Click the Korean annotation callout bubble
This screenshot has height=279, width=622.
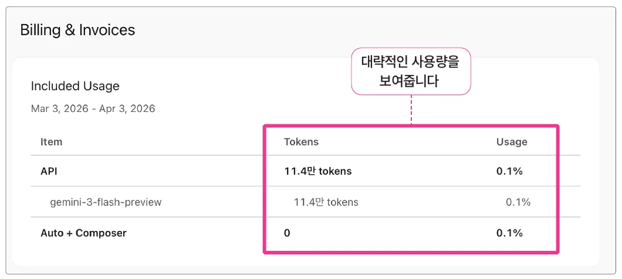411,72
